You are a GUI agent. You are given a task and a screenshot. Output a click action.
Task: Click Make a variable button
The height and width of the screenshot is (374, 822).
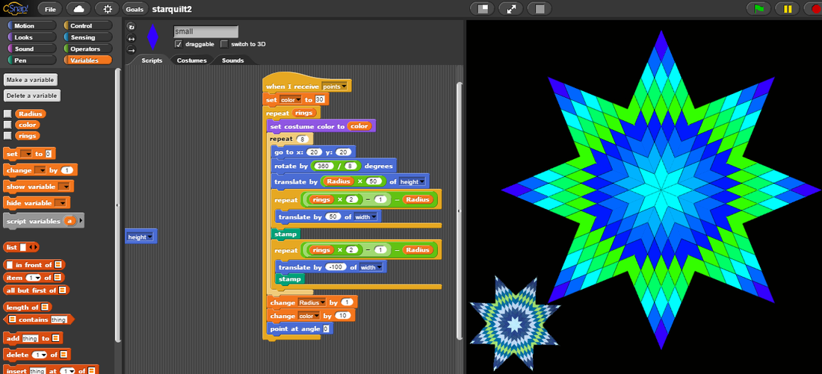click(31, 80)
